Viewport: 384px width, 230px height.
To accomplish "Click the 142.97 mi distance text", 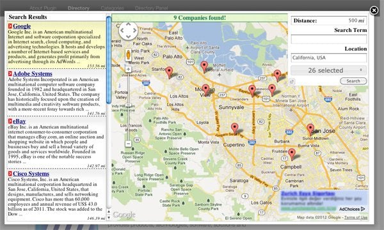I will coord(96,166).
